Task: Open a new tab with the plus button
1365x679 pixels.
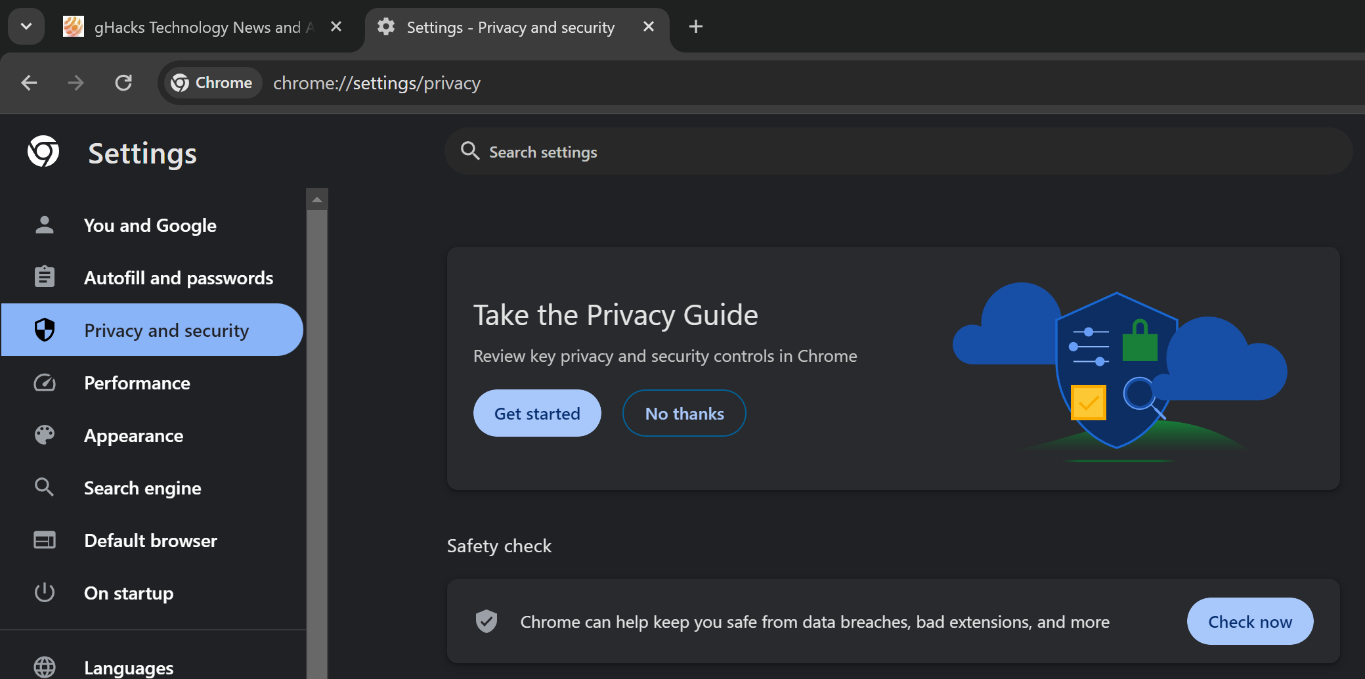Action: [x=696, y=26]
